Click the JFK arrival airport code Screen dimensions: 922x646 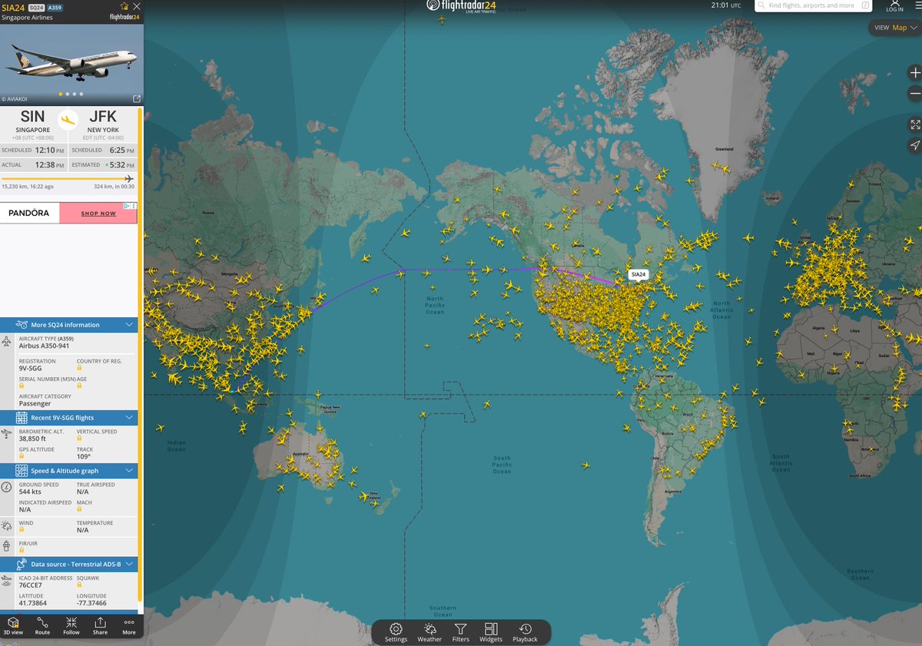tap(103, 117)
